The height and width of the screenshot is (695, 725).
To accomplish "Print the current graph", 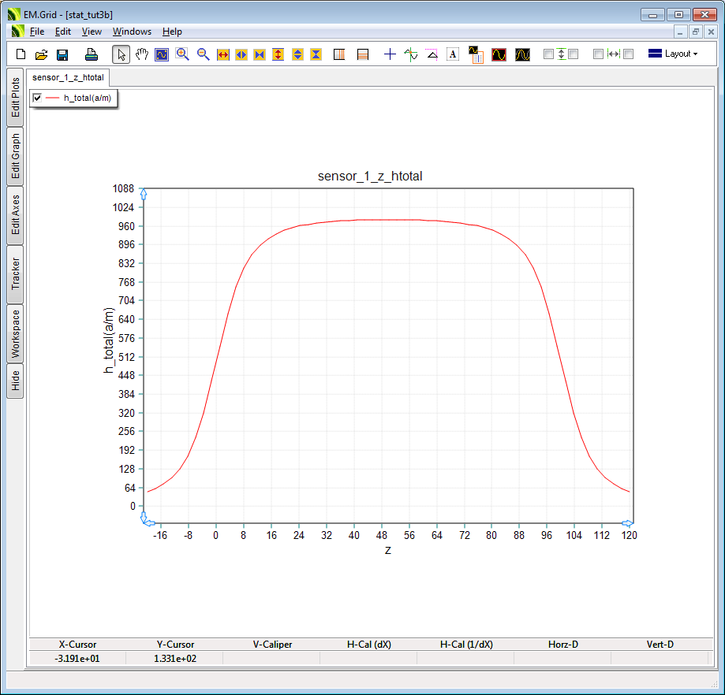I will click(92, 54).
